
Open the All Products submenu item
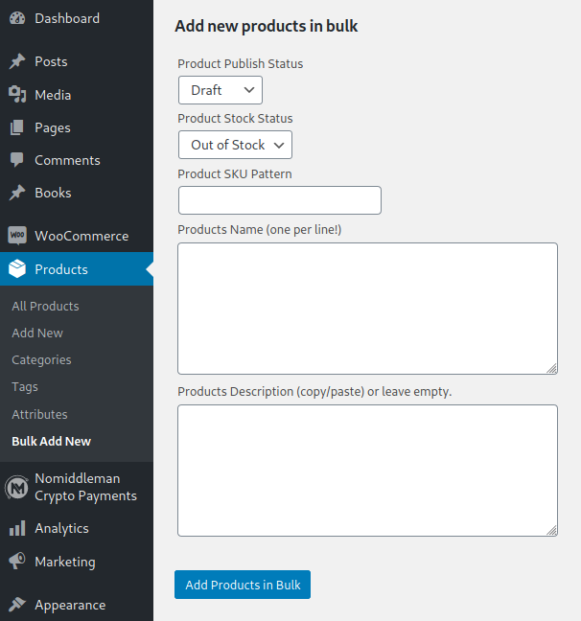45,306
